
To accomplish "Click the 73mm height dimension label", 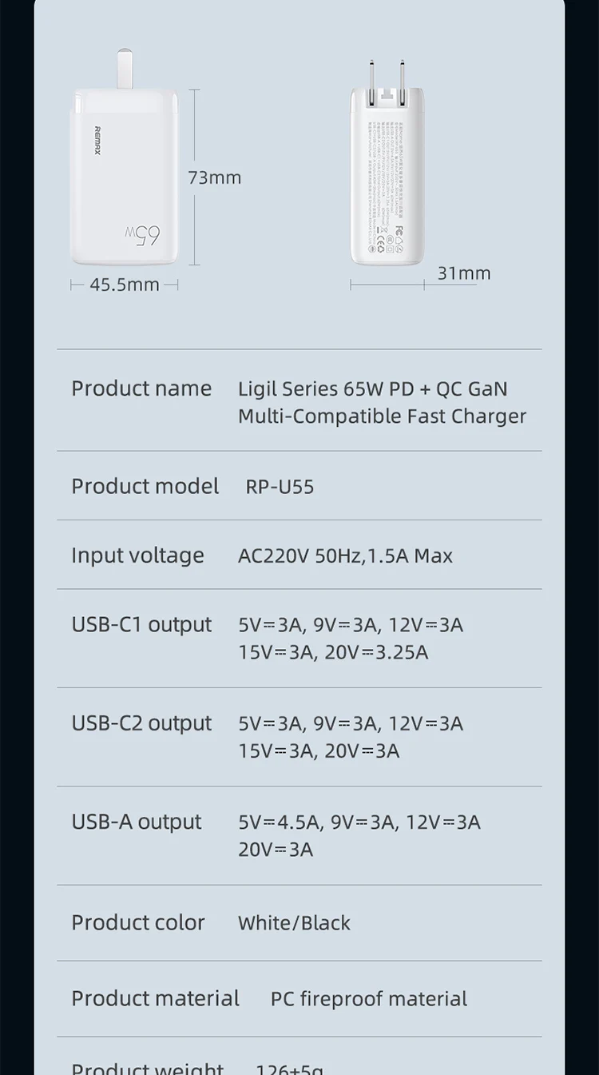I will point(215,177).
